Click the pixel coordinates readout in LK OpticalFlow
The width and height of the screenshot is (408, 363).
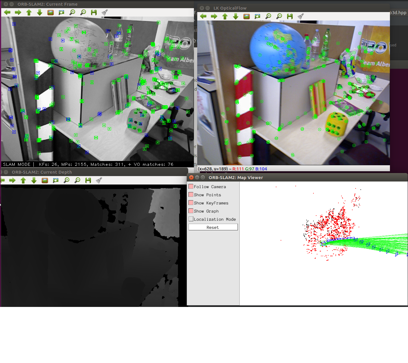tap(232, 169)
